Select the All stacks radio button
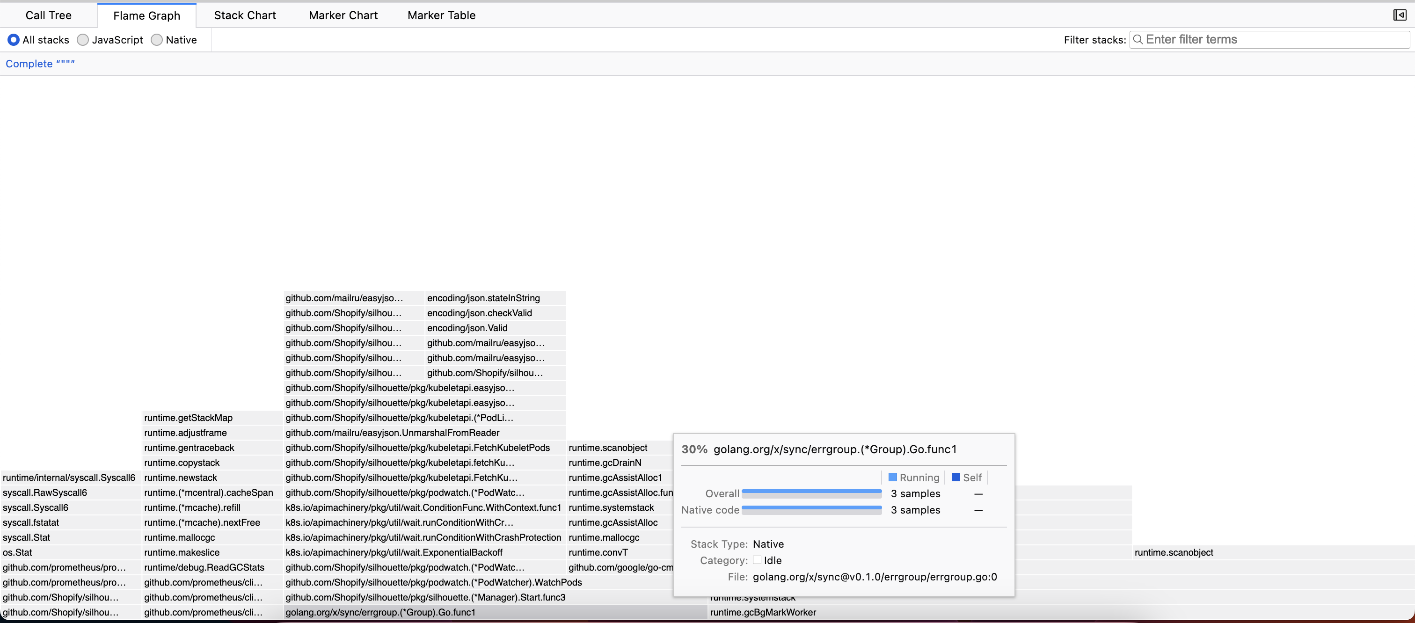The height and width of the screenshot is (623, 1415). 13,39
